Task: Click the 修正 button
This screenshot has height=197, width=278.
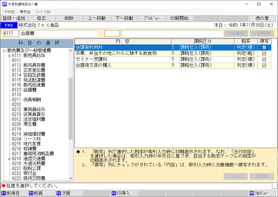Action: click(x=42, y=18)
